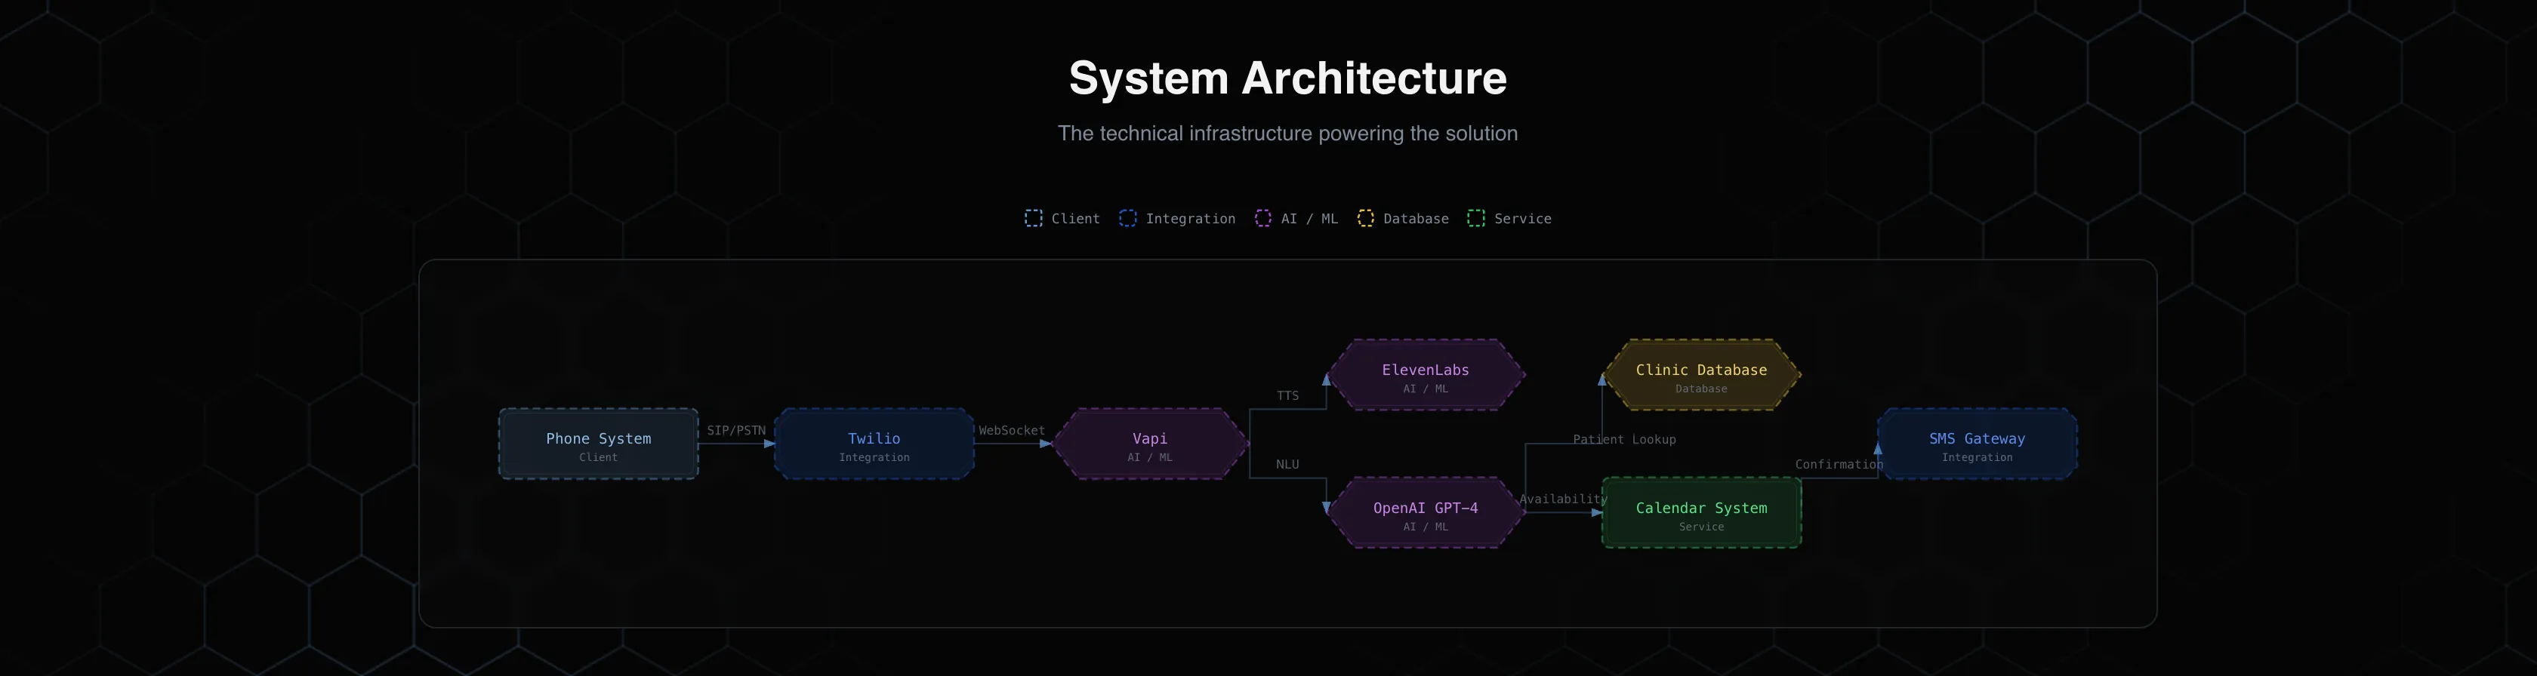This screenshot has width=2537, height=676.
Task: Open the Clinic Database node
Action: tap(1701, 375)
